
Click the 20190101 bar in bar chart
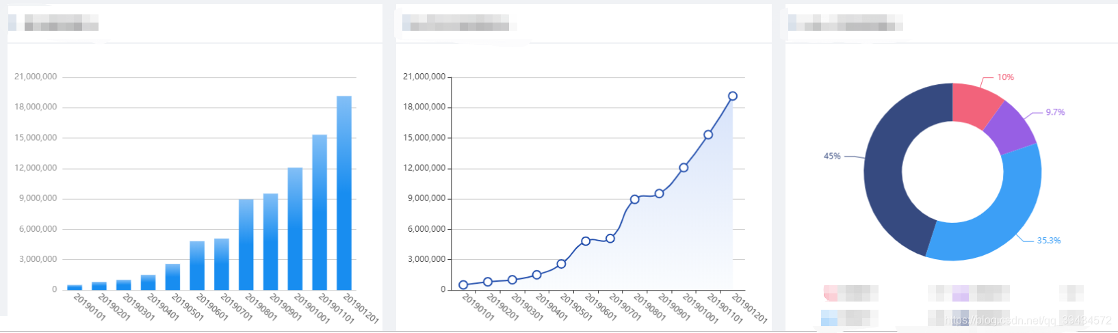point(75,287)
